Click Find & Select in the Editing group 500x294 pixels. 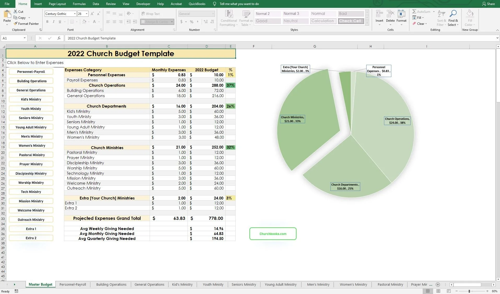click(454, 18)
